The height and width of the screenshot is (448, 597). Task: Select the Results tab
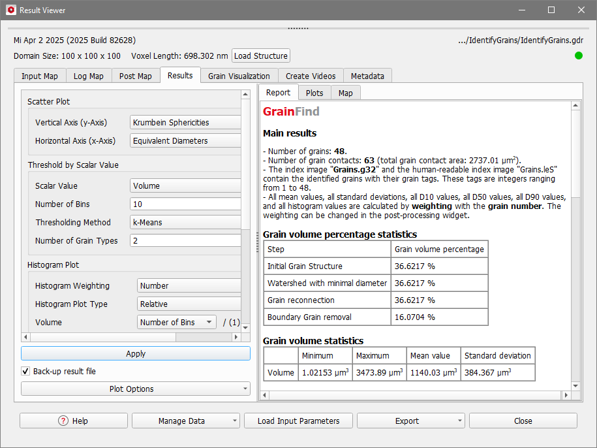click(x=180, y=75)
